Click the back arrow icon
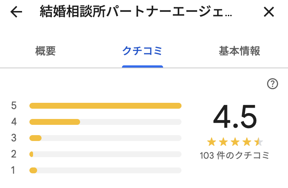The height and width of the screenshot is (188, 288). [x=16, y=12]
